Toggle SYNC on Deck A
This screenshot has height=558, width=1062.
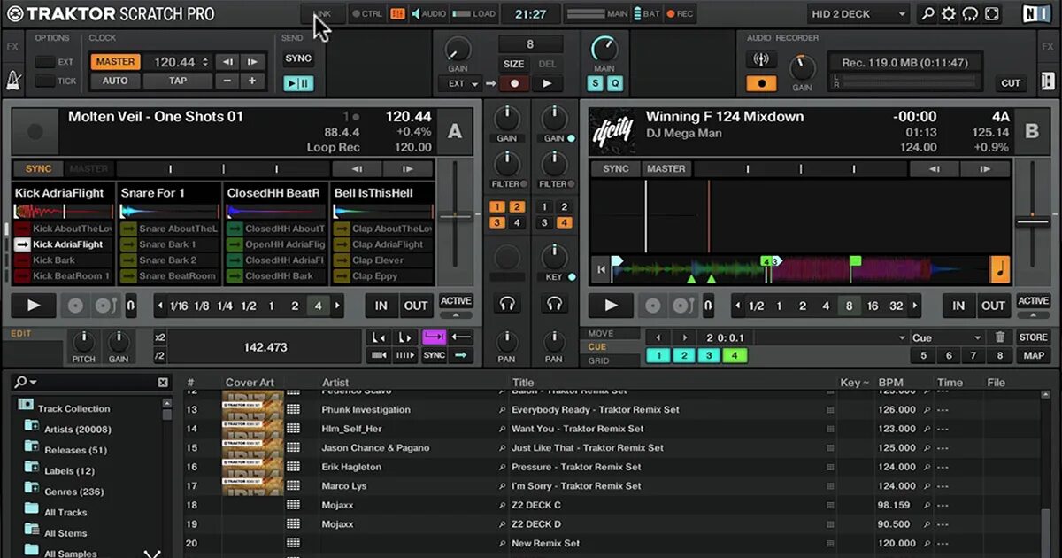[38, 168]
